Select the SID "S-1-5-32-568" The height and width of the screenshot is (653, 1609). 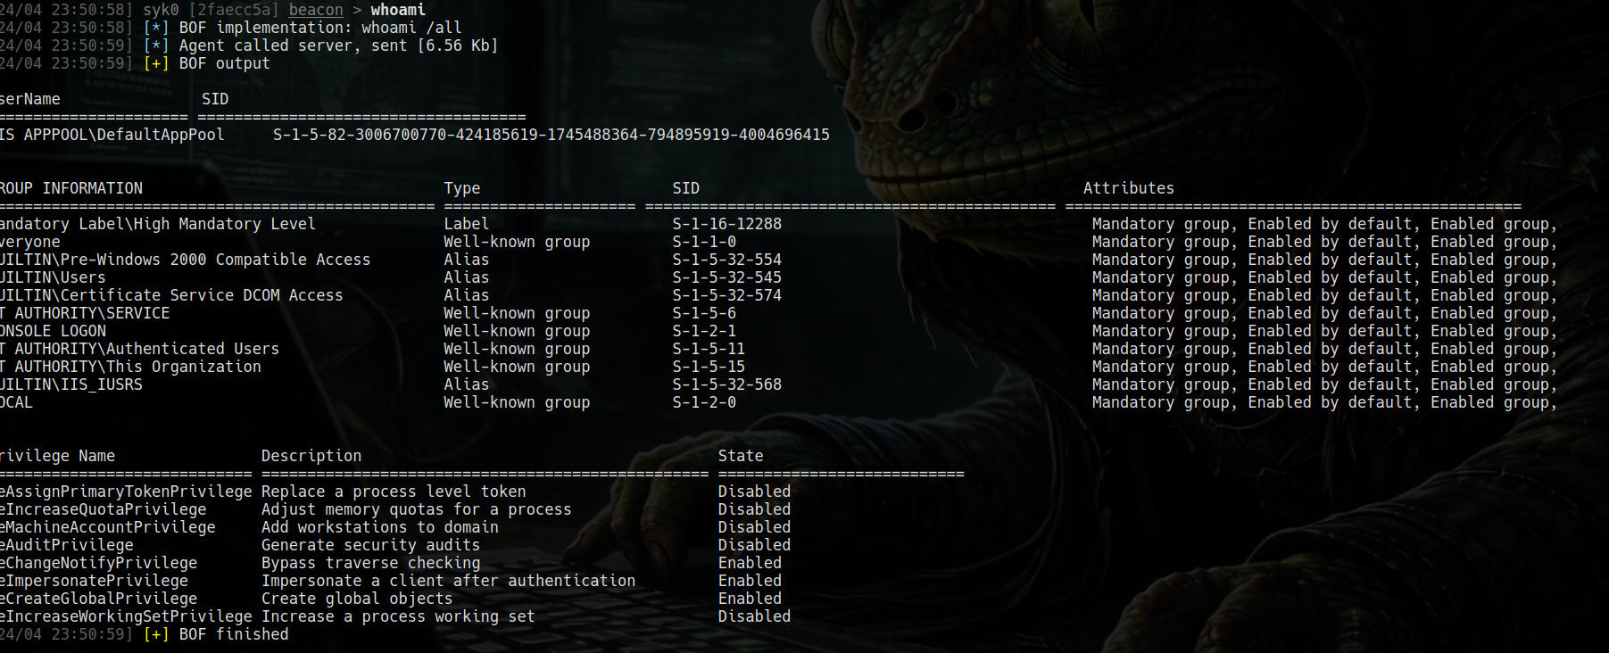tap(727, 384)
